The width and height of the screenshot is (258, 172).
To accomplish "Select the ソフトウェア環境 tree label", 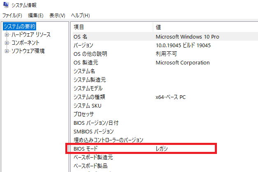I will click(28, 51).
